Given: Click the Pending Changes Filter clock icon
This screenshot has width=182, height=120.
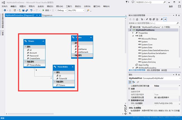Looking at the screenshot, I should click(142, 19).
